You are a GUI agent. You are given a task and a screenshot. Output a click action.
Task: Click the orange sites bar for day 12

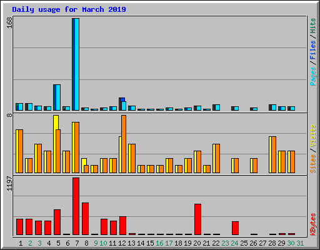click(x=124, y=144)
